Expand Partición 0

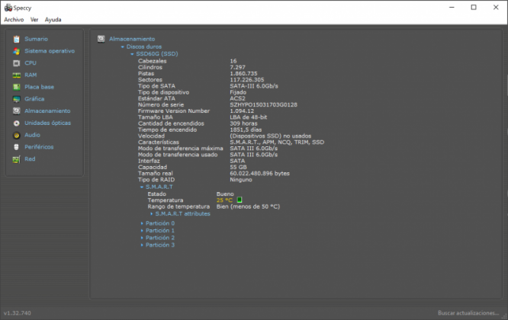point(142,223)
